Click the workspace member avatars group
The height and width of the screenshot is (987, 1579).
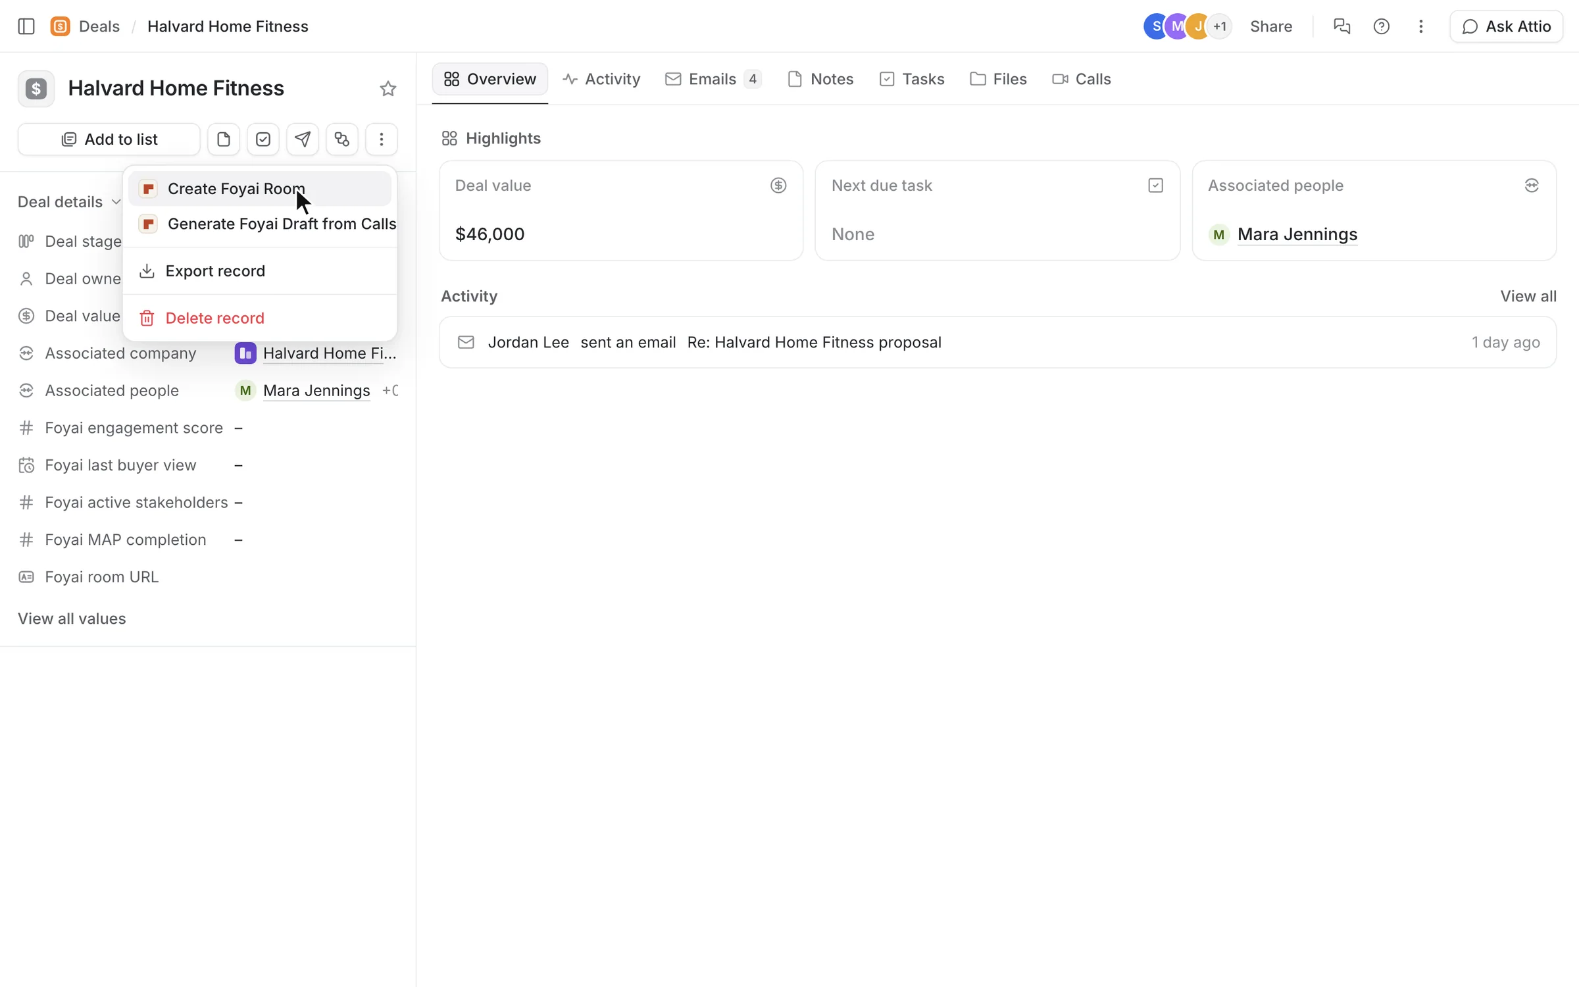1188,26
